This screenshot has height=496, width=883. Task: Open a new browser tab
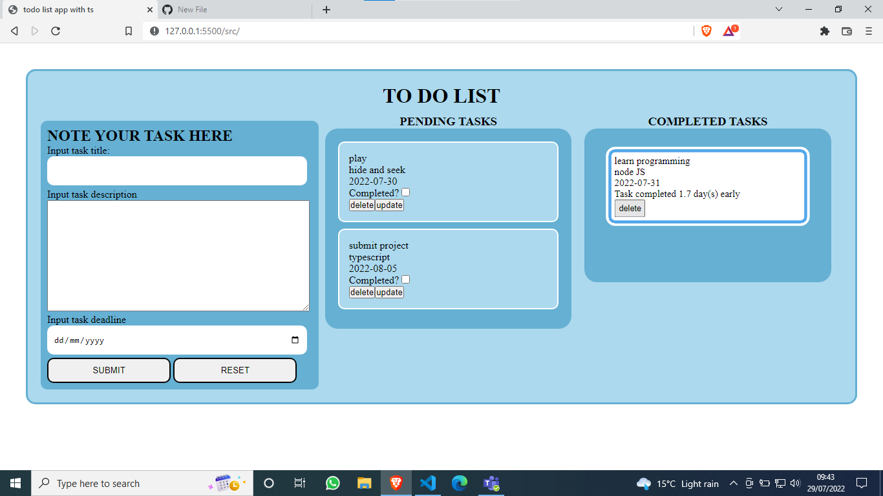click(x=326, y=10)
